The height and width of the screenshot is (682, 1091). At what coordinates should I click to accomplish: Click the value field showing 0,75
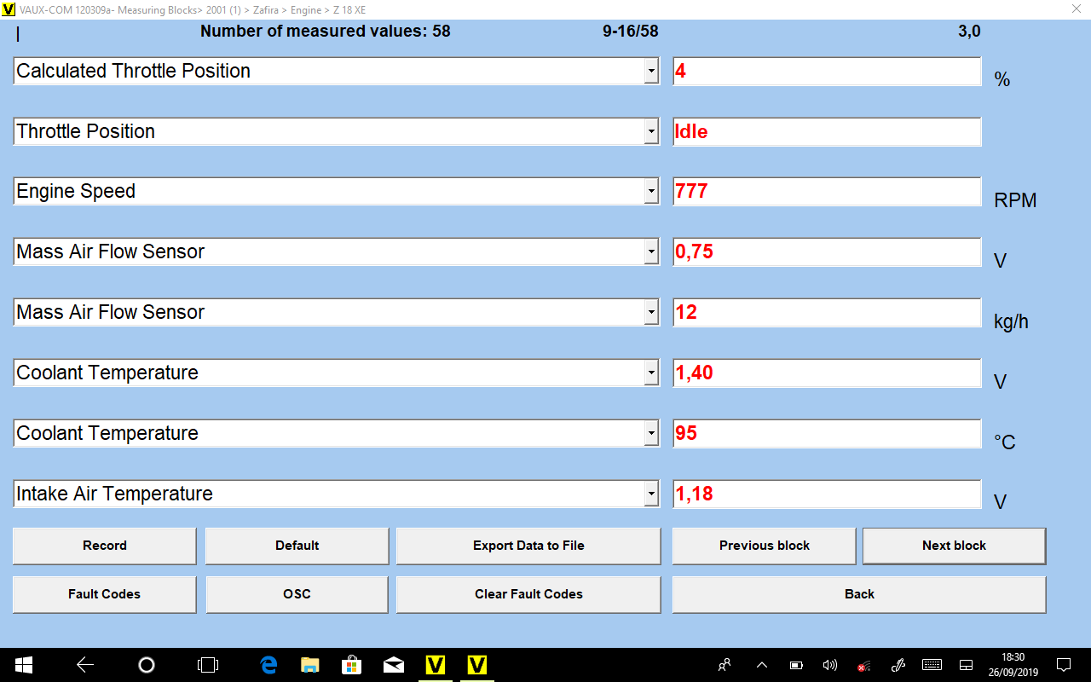point(827,251)
